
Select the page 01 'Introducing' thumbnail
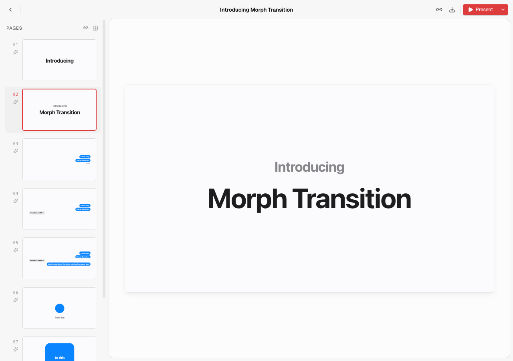[x=59, y=60]
